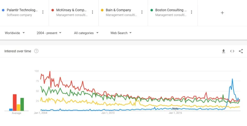This screenshot has width=247, height=126.
Task: Open the Web Search type dropdown
Action: point(121,33)
